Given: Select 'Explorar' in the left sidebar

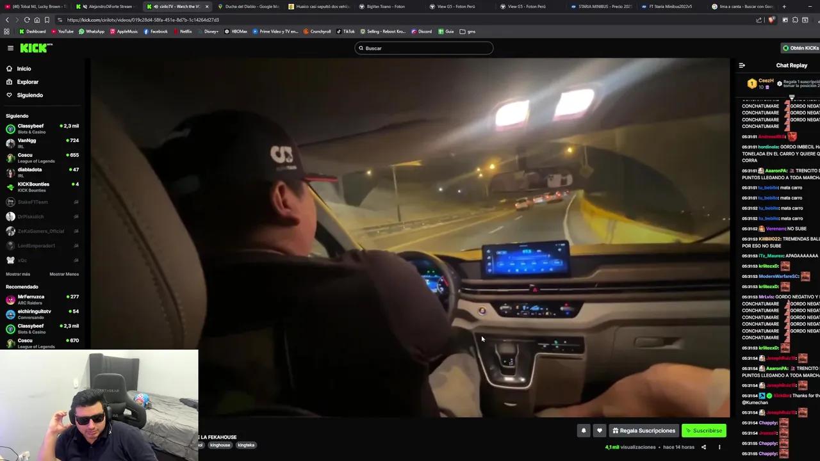Looking at the screenshot, I should click(28, 81).
